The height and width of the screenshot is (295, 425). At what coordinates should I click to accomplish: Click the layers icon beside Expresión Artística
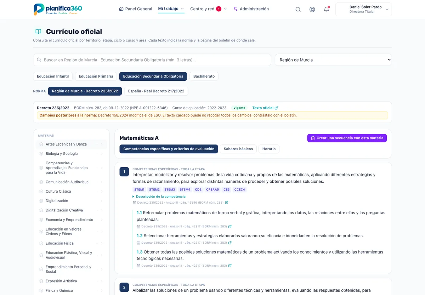pos(41,281)
